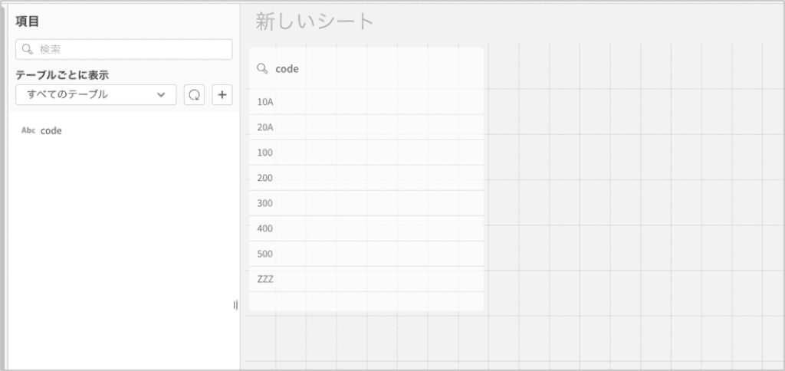Open the すべてのテーブル dropdown

pyautogui.click(x=96, y=94)
